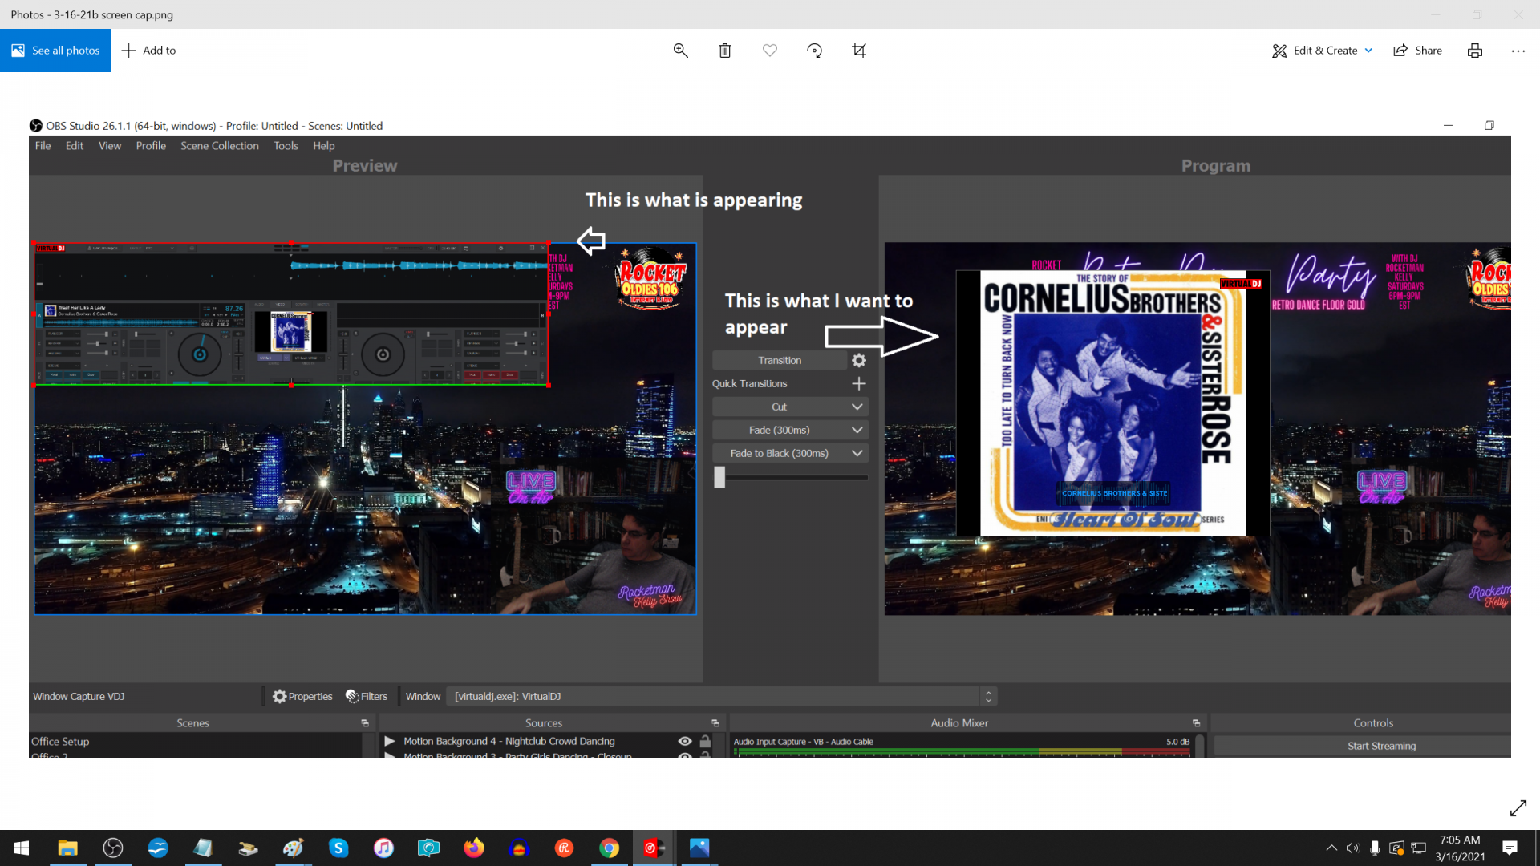Open the OBS Profile menu

[151, 146]
